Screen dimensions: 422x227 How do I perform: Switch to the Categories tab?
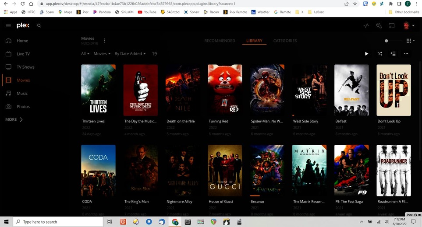285,41
